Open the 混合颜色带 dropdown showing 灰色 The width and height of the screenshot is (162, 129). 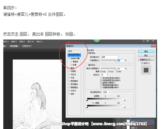[107, 92]
